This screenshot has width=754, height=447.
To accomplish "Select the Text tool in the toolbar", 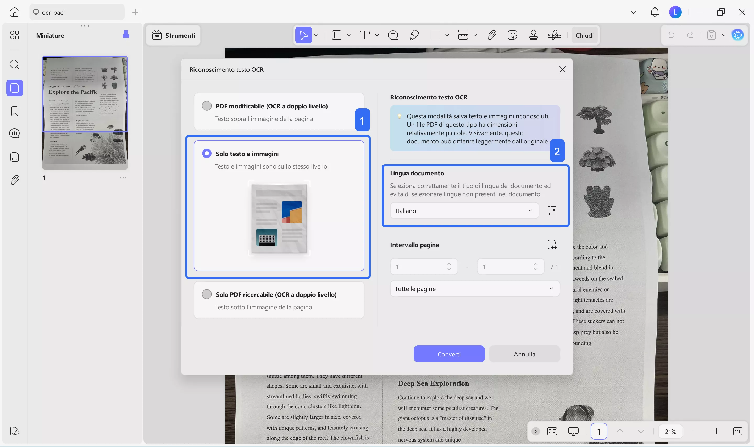I will pos(365,35).
